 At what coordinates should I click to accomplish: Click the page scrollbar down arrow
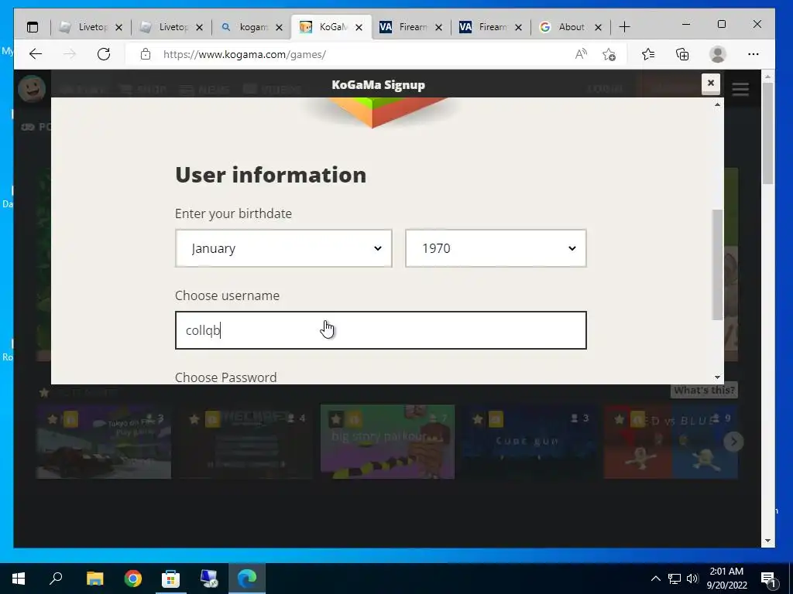[767, 541]
